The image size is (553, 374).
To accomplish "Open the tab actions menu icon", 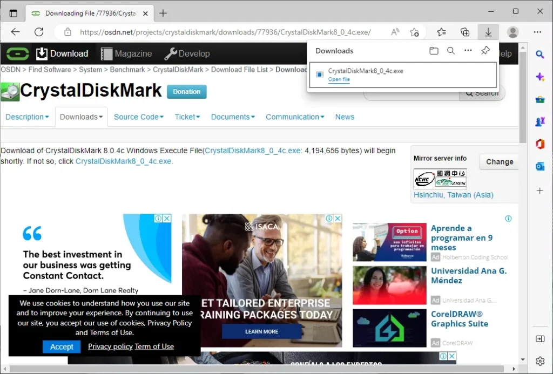I will [x=14, y=13].
